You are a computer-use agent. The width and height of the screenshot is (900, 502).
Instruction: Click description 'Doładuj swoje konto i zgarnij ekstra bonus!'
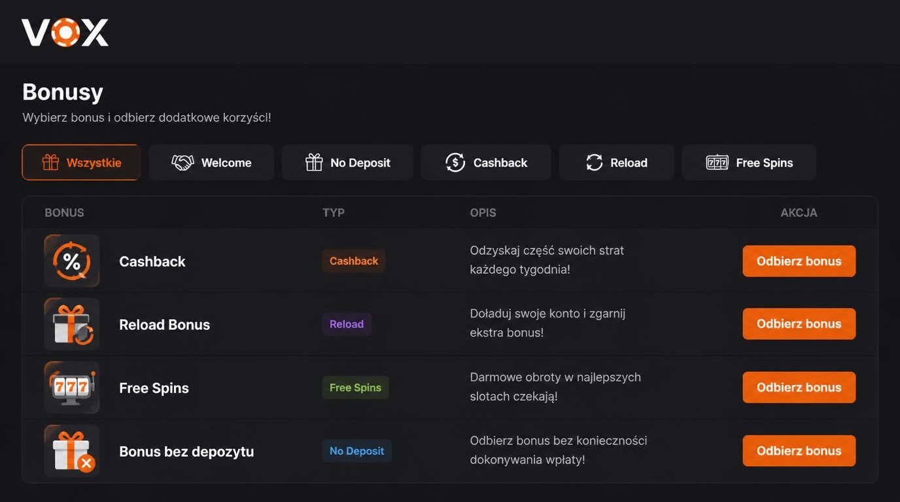coord(547,323)
